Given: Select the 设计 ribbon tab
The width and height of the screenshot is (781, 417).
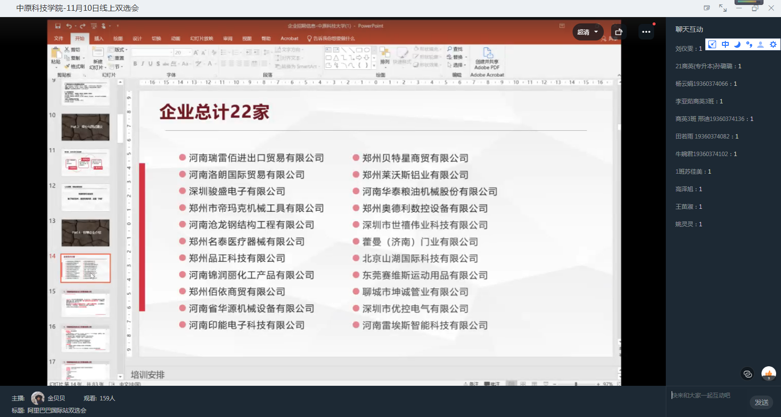Looking at the screenshot, I should point(137,39).
